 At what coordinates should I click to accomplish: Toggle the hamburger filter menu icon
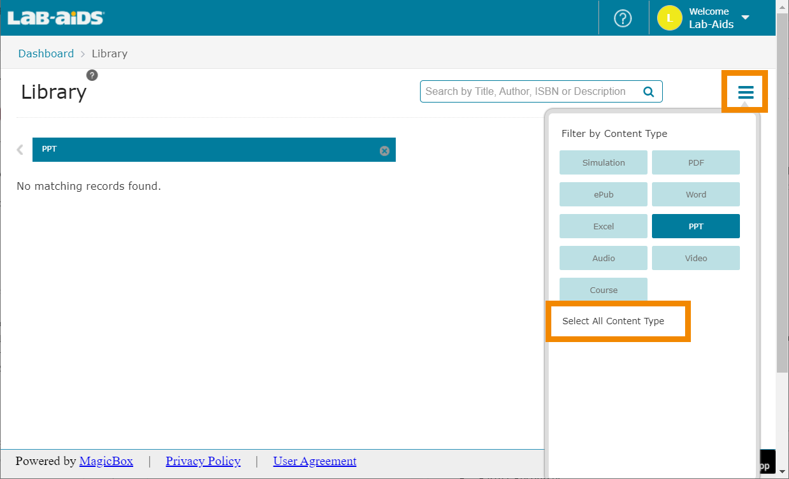745,93
